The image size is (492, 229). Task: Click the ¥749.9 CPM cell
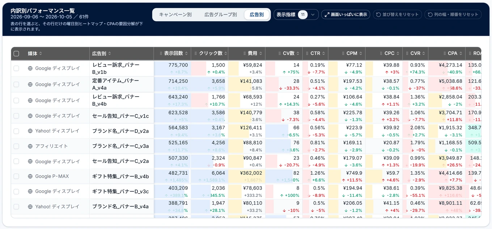click(347, 177)
